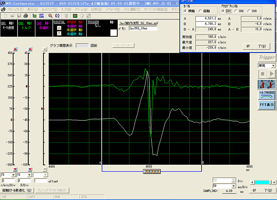The width and height of the screenshot is (277, 200).
Task: Click the cyan horizontal scrollbar thumb
Action: (262, 182)
